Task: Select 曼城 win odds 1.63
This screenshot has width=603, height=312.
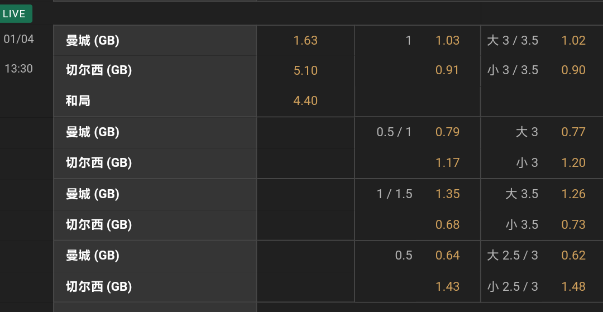Action: point(305,40)
